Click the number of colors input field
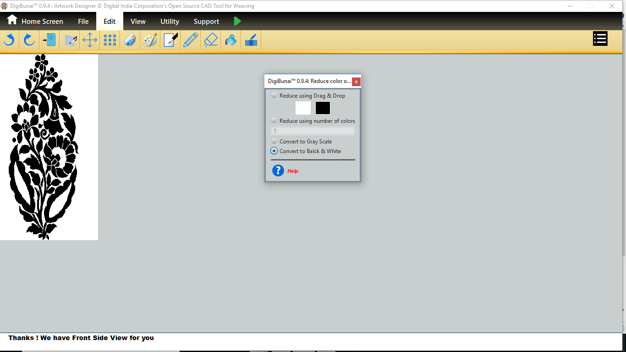 pyautogui.click(x=313, y=131)
